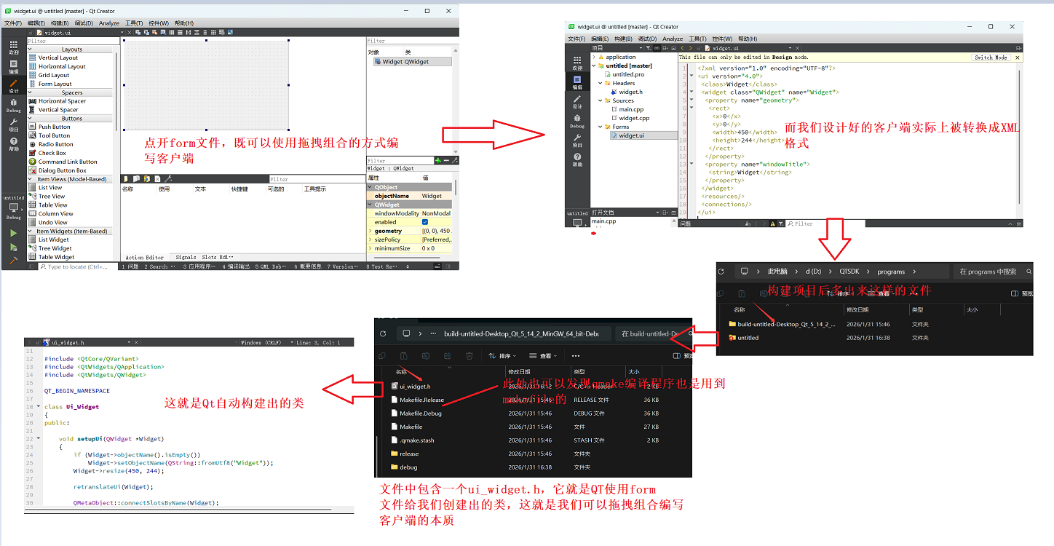Remove a property with the minus icon
The height and width of the screenshot is (546, 1054).
446,160
